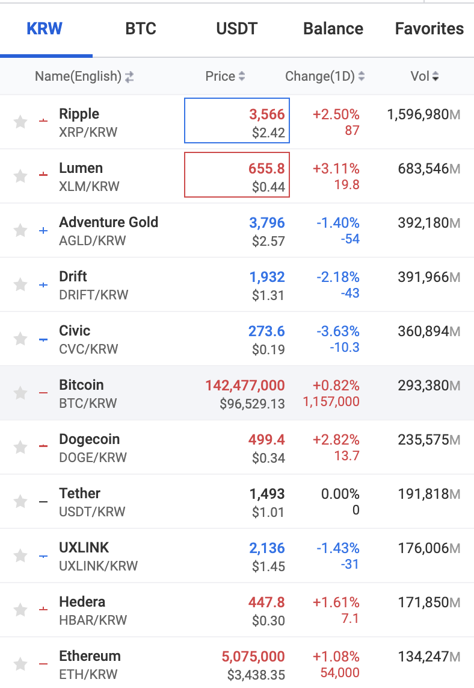The height and width of the screenshot is (688, 474).
Task: Click the blue minus indicator next to Civic
Action: point(42,338)
